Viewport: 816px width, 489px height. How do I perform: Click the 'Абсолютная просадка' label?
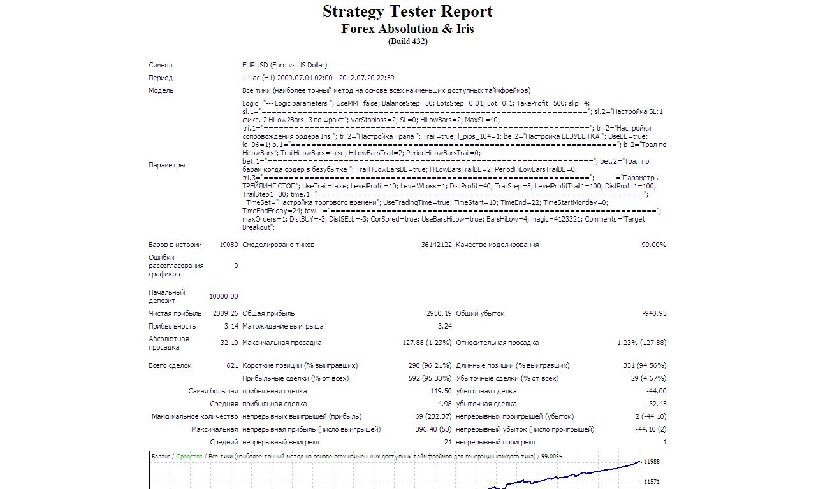coord(169,343)
